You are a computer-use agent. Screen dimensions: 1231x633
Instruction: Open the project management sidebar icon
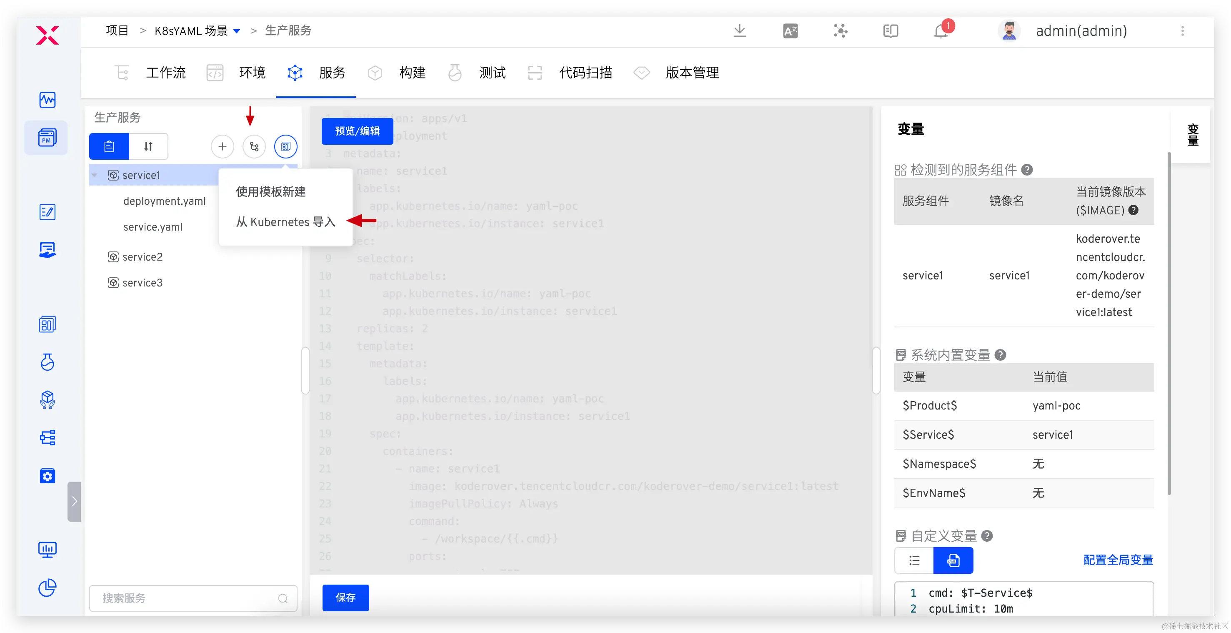coord(47,138)
